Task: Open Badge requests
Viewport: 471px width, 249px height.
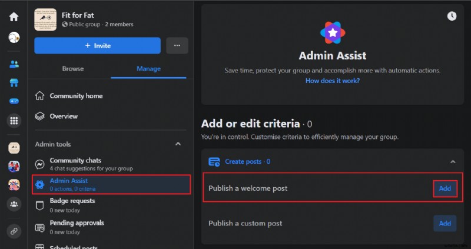Action: (x=111, y=205)
